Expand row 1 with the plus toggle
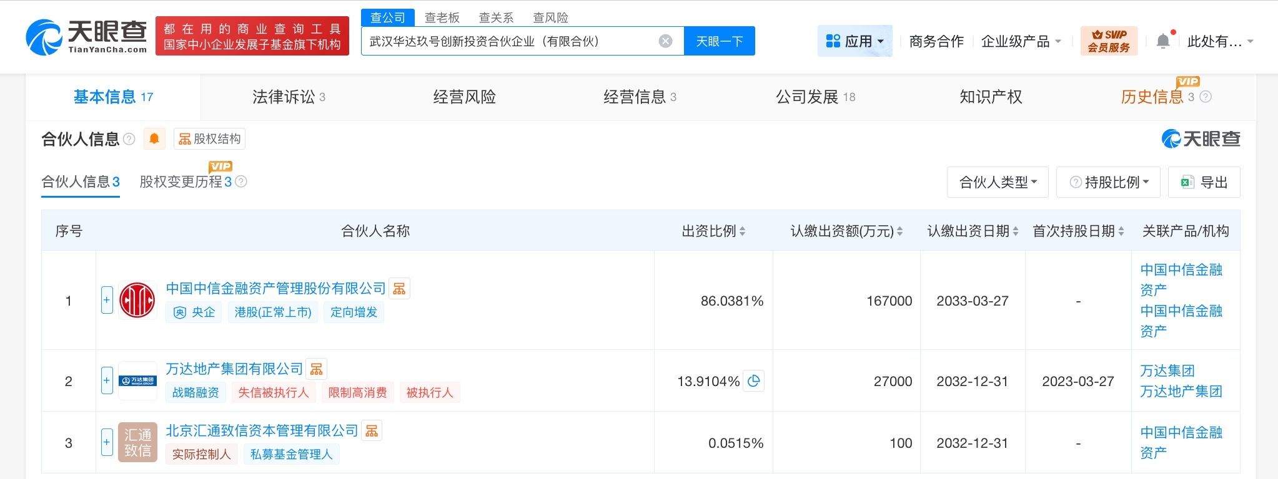The height and width of the screenshot is (479, 1278). tap(107, 300)
